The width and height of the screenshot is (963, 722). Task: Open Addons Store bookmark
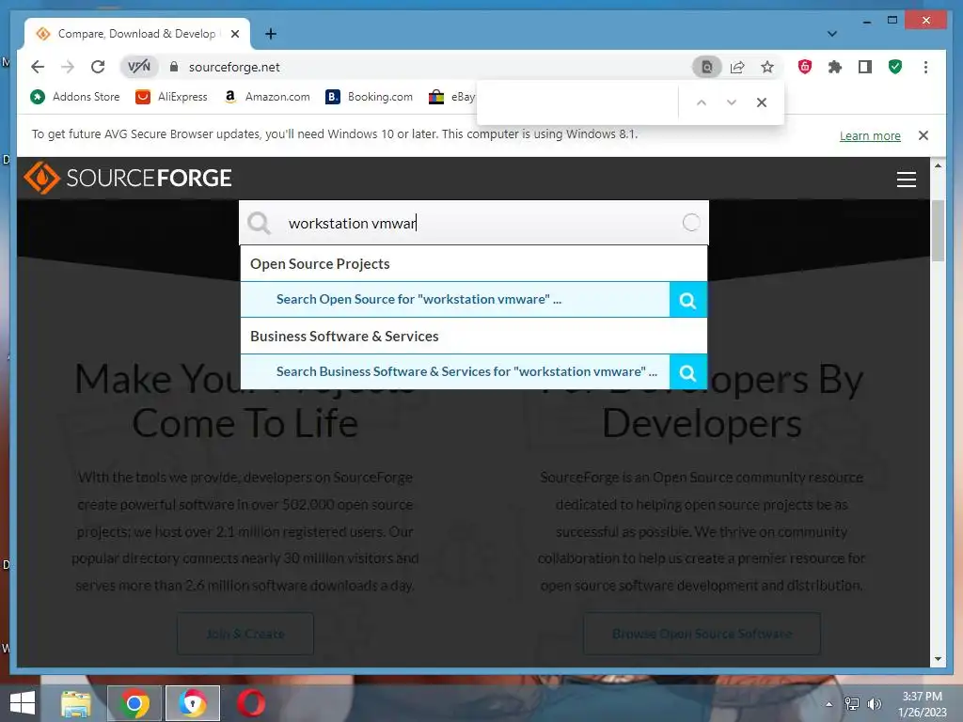click(x=74, y=97)
